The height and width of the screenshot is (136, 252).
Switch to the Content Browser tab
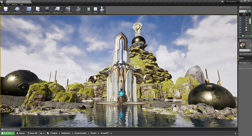coord(10,129)
